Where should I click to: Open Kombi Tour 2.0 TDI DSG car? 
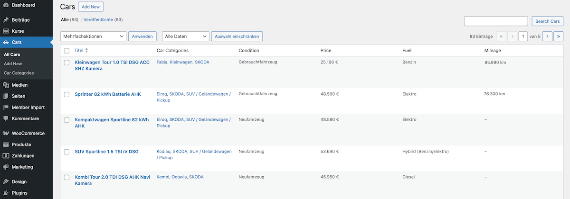[113, 180]
